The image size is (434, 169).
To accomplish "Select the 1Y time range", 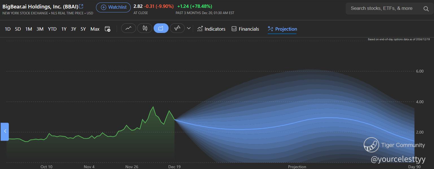I will point(64,29).
